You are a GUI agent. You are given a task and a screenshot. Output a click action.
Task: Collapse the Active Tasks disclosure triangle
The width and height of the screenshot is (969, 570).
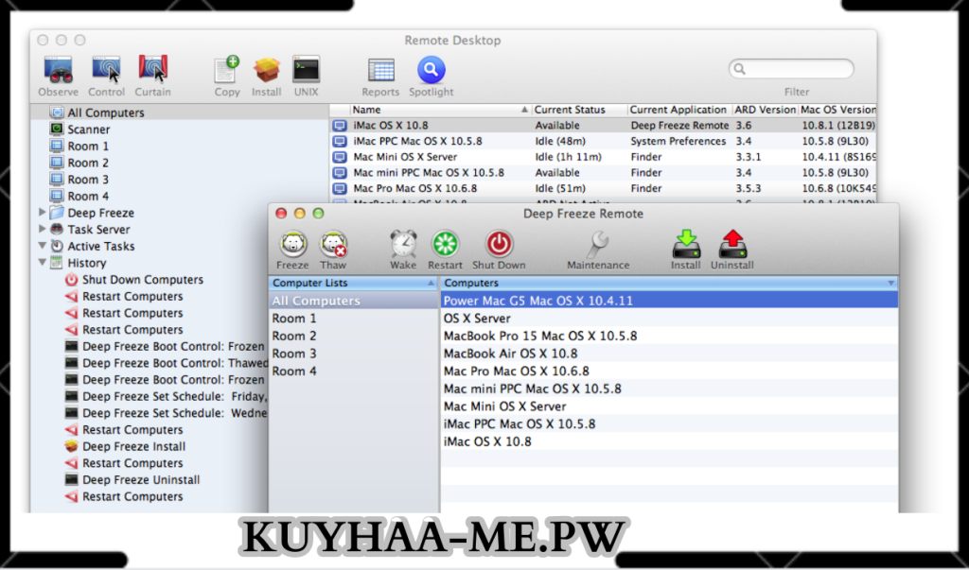(42, 246)
